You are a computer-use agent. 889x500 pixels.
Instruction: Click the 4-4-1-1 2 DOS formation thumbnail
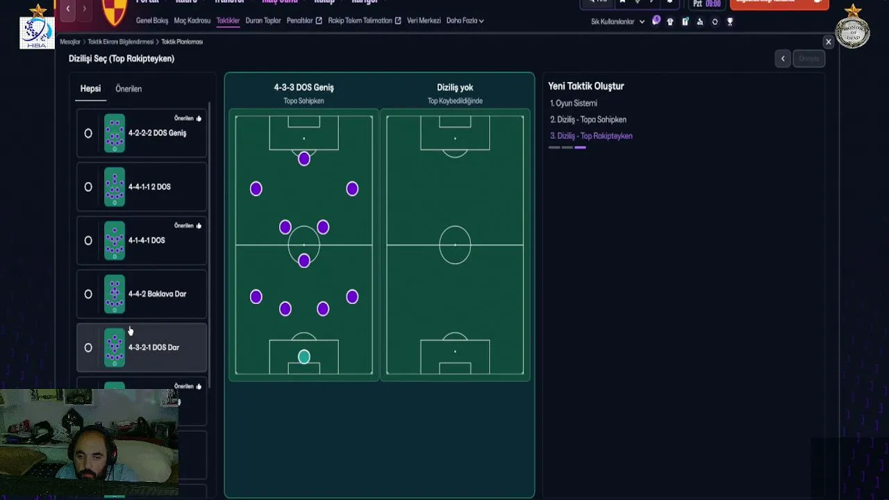coord(115,187)
